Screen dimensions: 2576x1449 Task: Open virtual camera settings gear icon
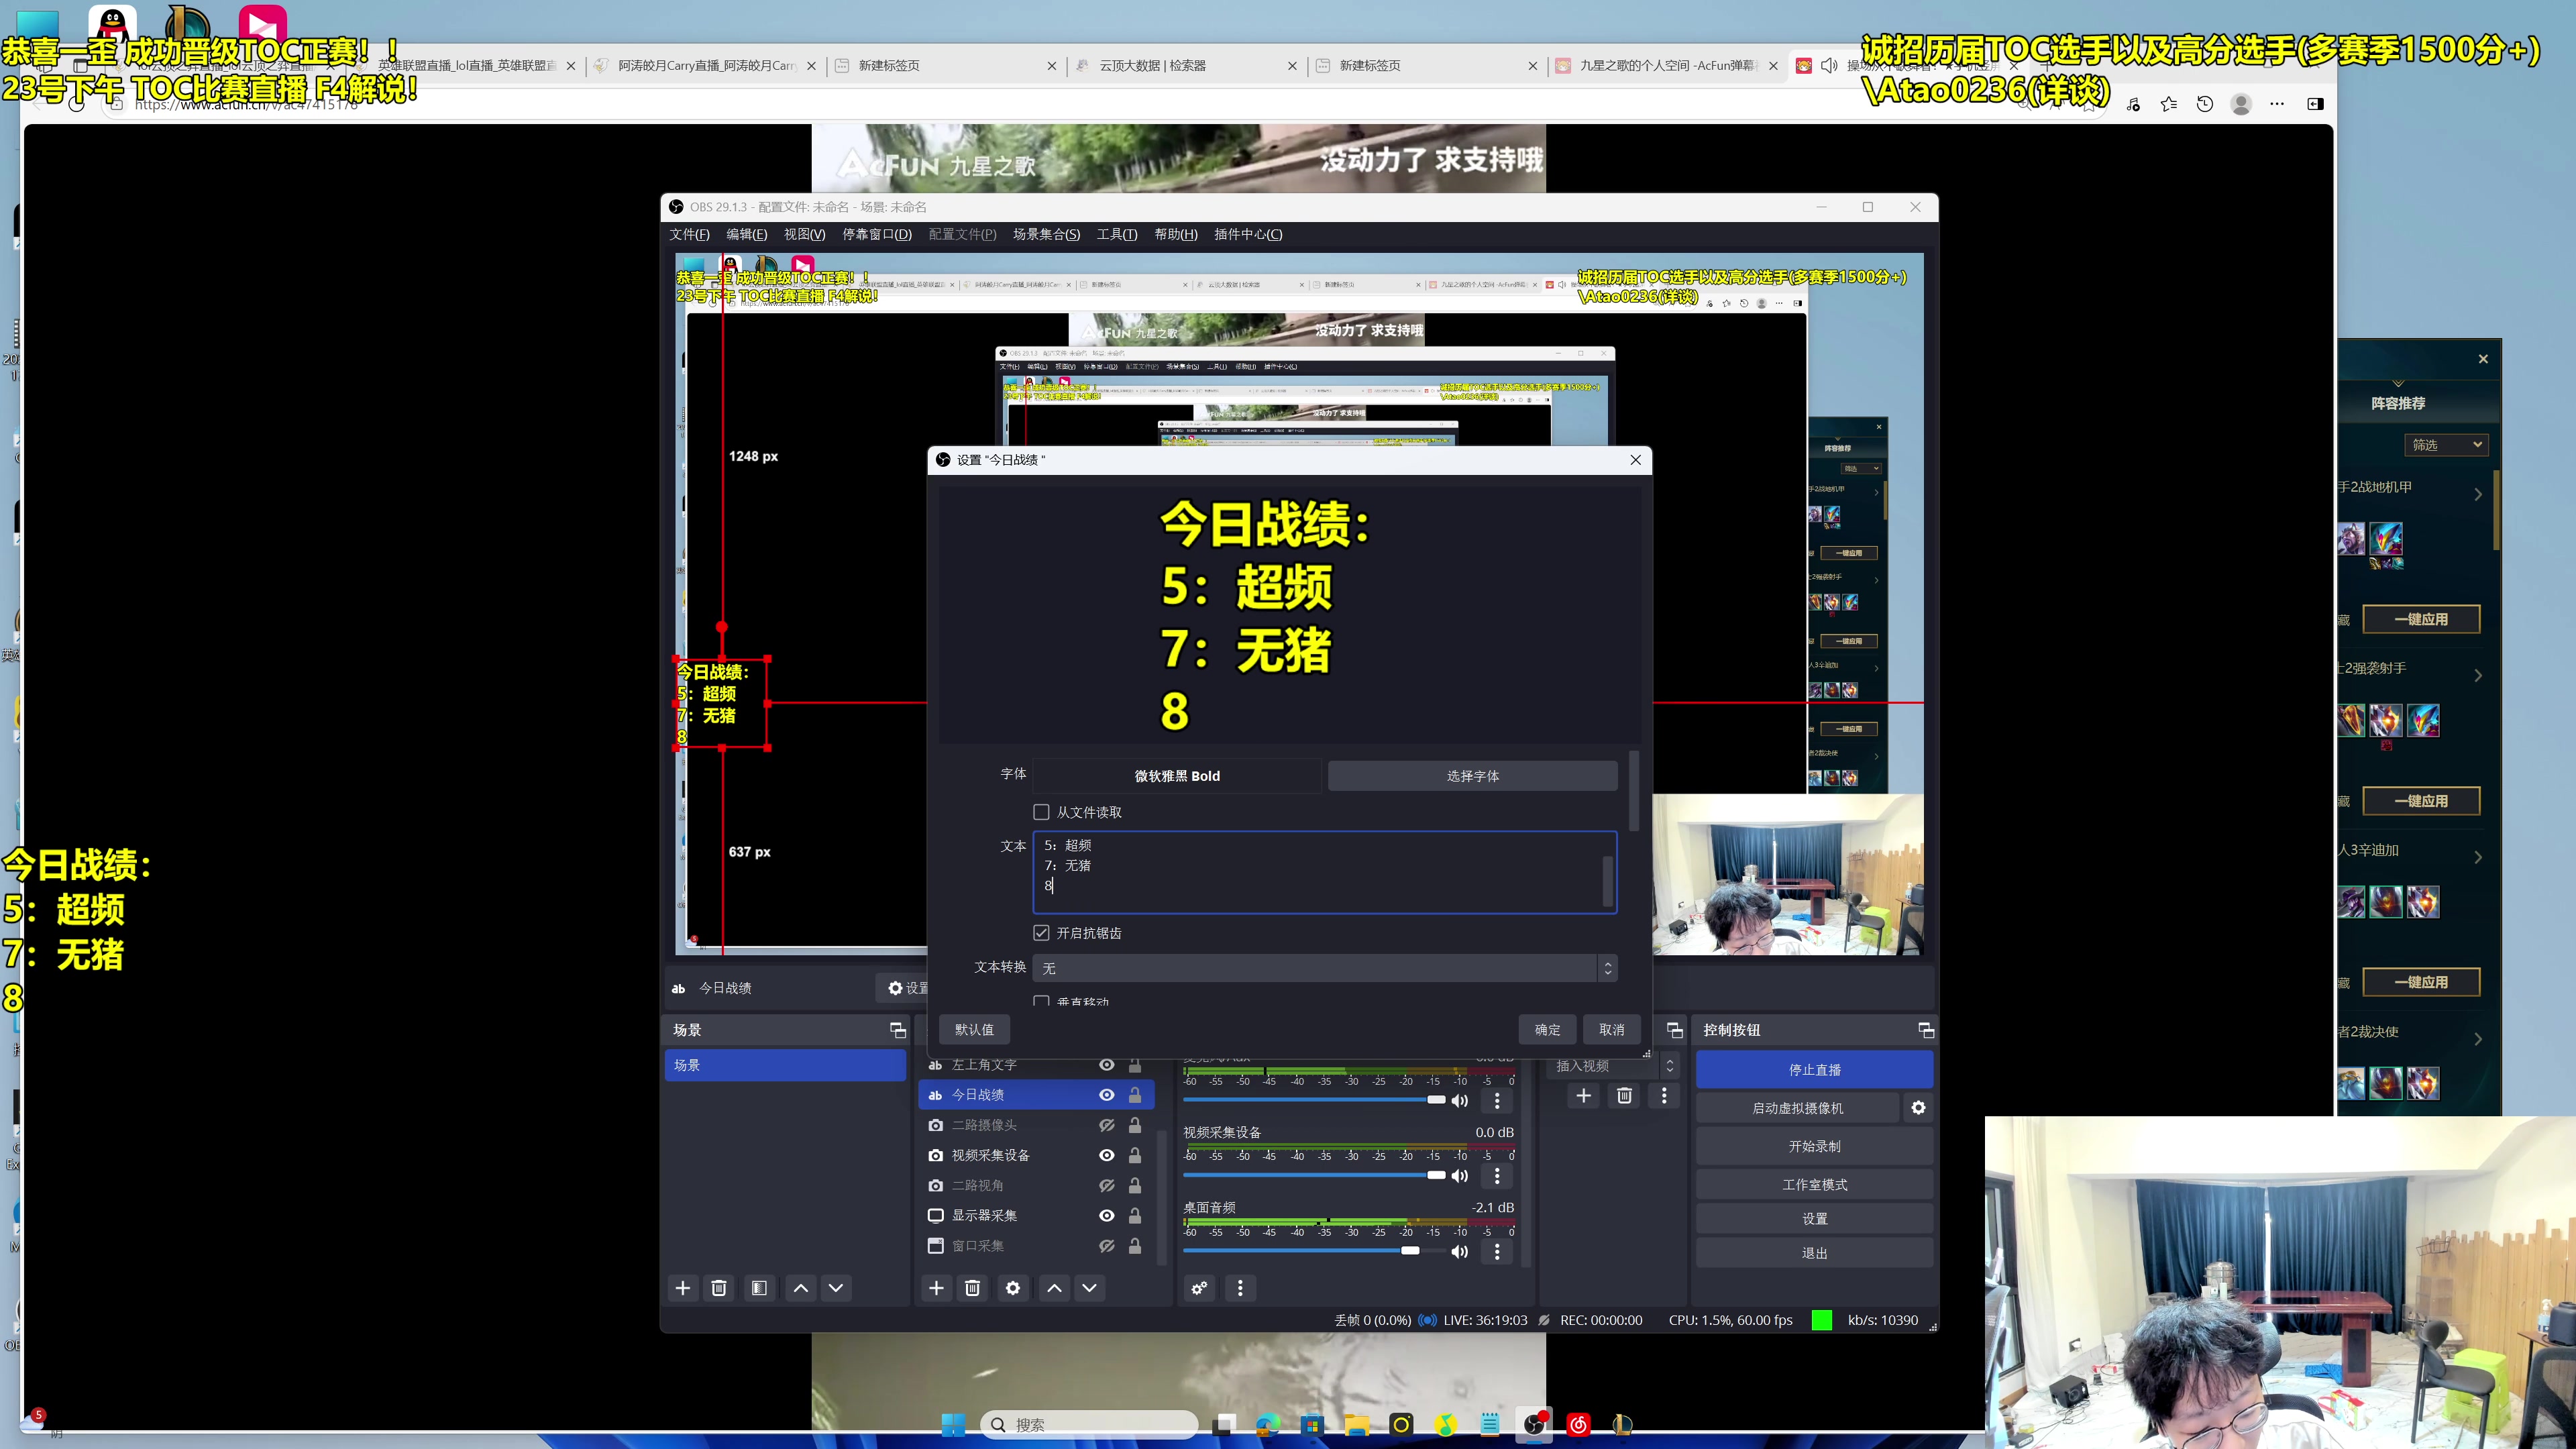pos(1918,1107)
